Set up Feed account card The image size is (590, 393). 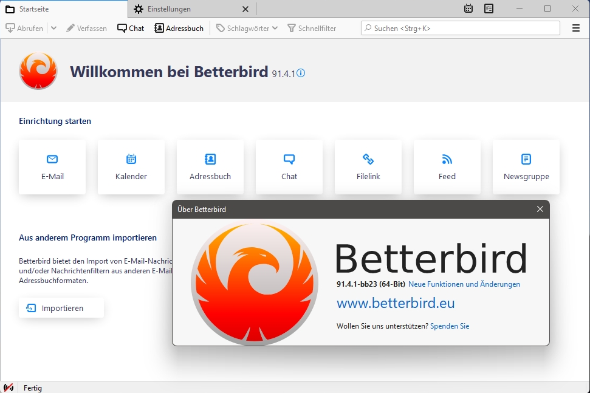(447, 167)
